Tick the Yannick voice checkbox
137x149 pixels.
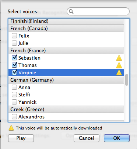pos(14,102)
